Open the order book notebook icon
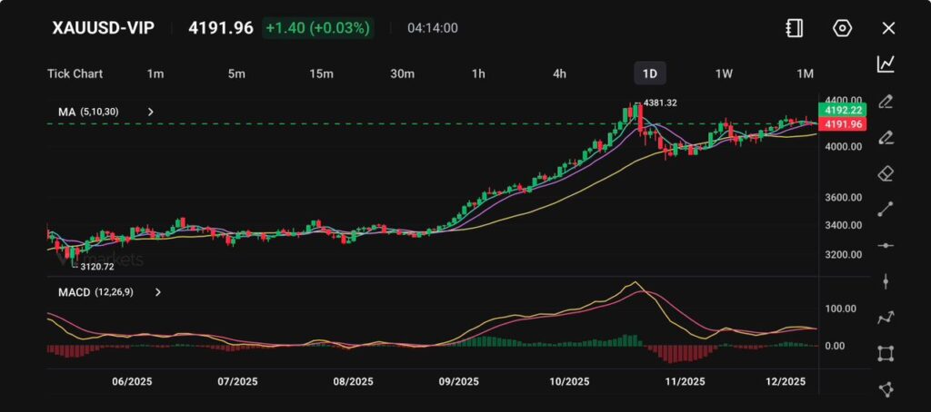Image resolution: width=931 pixels, height=412 pixels. [x=795, y=28]
